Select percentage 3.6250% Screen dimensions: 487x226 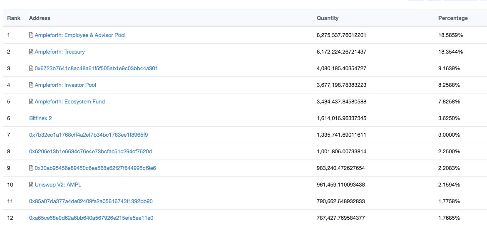(449, 118)
